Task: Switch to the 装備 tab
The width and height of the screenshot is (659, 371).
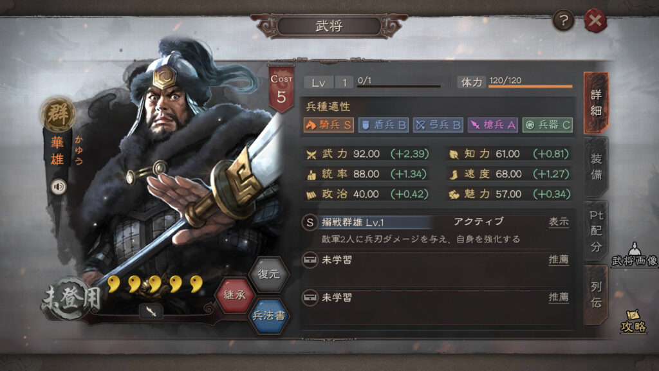Action: click(596, 167)
